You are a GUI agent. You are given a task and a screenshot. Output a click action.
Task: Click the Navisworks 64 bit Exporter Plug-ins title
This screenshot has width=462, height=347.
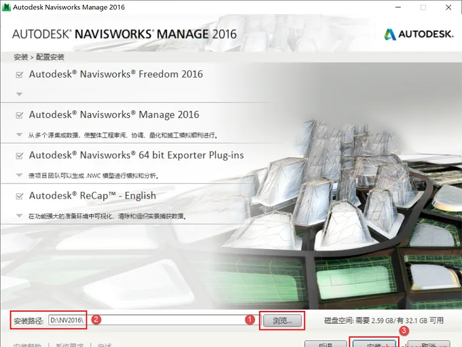[137, 155]
